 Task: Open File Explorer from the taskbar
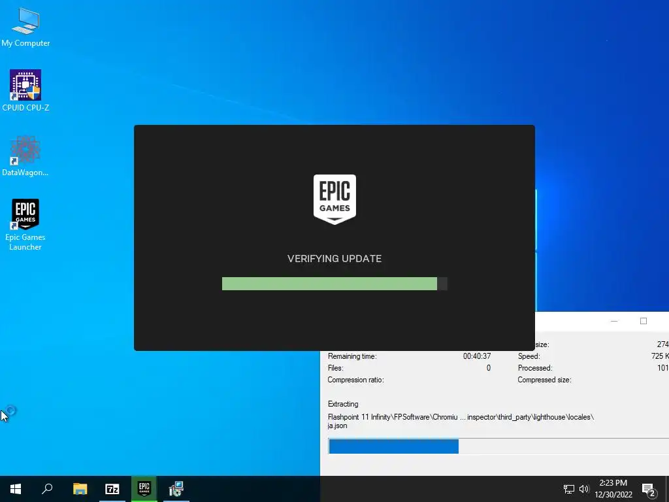(x=80, y=489)
